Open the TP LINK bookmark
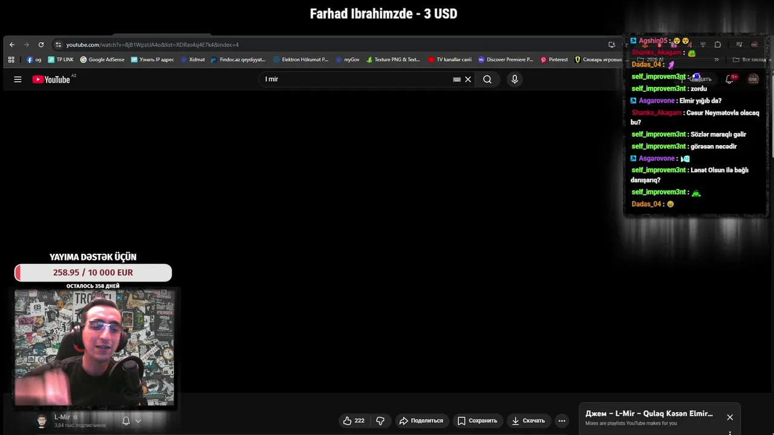 coord(60,60)
